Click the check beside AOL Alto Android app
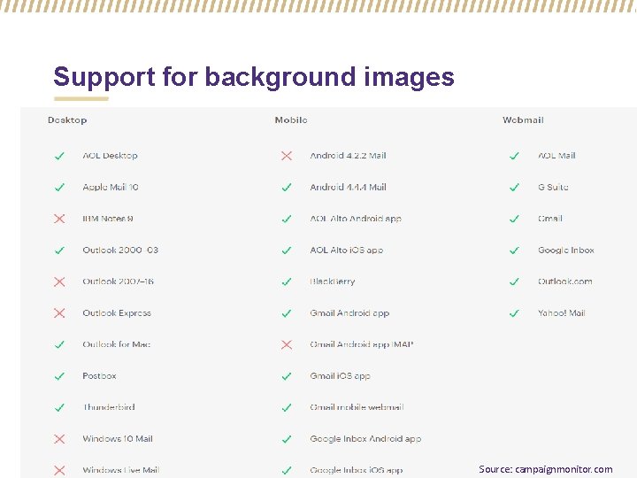The width and height of the screenshot is (637, 478). (287, 219)
